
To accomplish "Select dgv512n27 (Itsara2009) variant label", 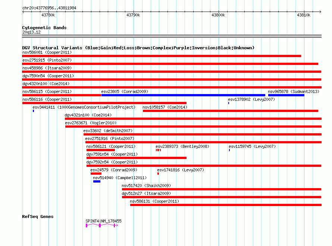I will pyautogui.click(x=146, y=193).
